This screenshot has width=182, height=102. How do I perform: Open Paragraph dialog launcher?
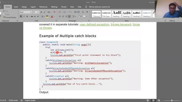coord(89,21)
